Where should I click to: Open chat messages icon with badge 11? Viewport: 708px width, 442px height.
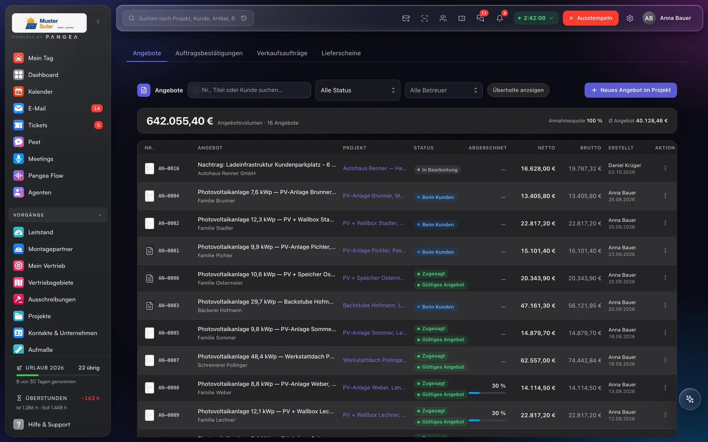480,18
